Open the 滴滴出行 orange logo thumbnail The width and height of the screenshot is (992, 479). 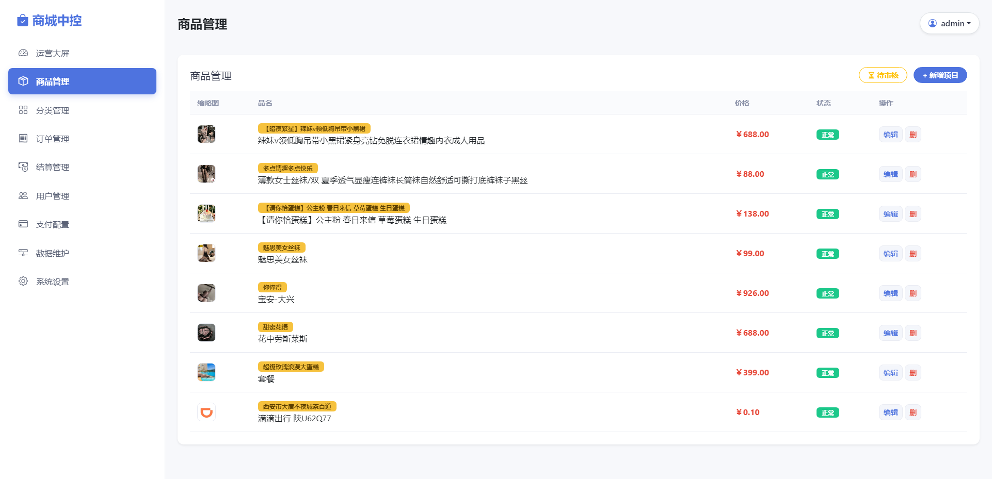(x=206, y=412)
